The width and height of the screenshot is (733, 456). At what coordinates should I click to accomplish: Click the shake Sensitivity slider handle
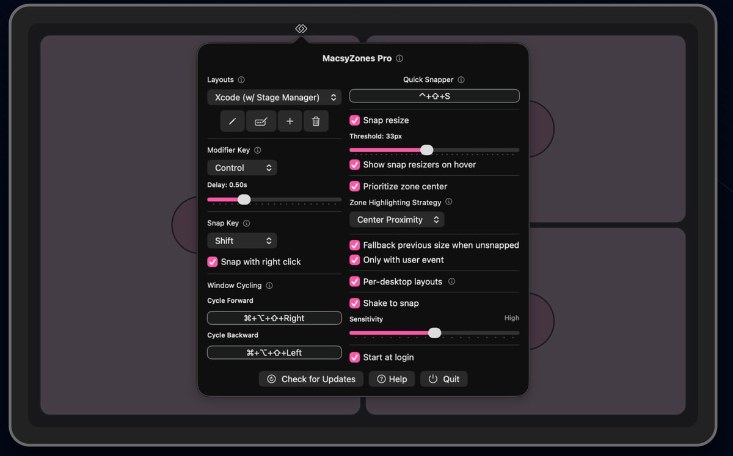434,333
